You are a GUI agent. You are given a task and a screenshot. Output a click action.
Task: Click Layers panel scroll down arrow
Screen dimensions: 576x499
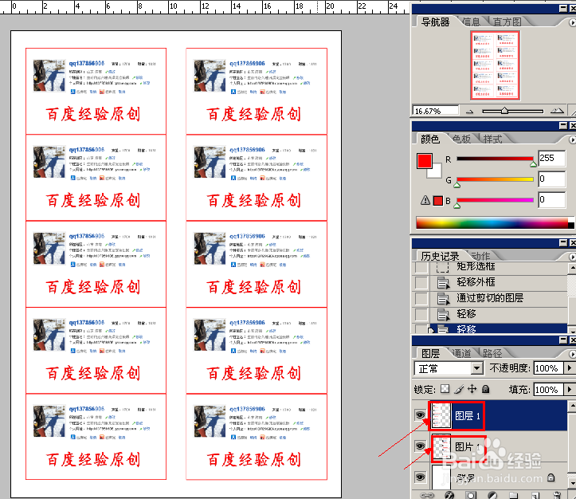(572, 483)
